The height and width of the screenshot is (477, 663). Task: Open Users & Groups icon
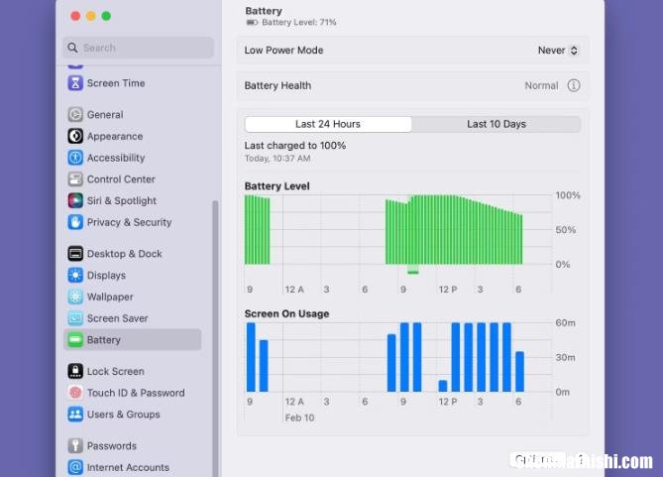click(75, 414)
